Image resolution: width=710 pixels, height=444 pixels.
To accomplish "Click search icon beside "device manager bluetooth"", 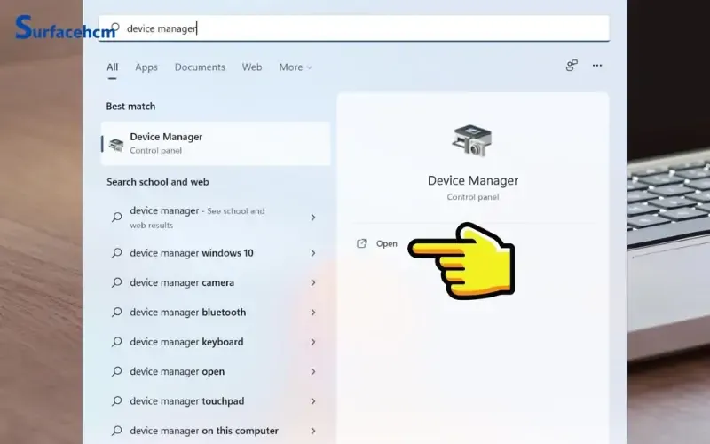I will [x=117, y=313].
